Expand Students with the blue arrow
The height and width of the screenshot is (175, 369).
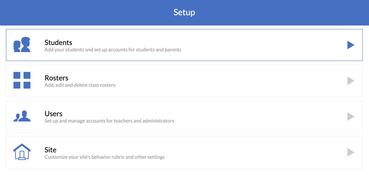click(351, 45)
